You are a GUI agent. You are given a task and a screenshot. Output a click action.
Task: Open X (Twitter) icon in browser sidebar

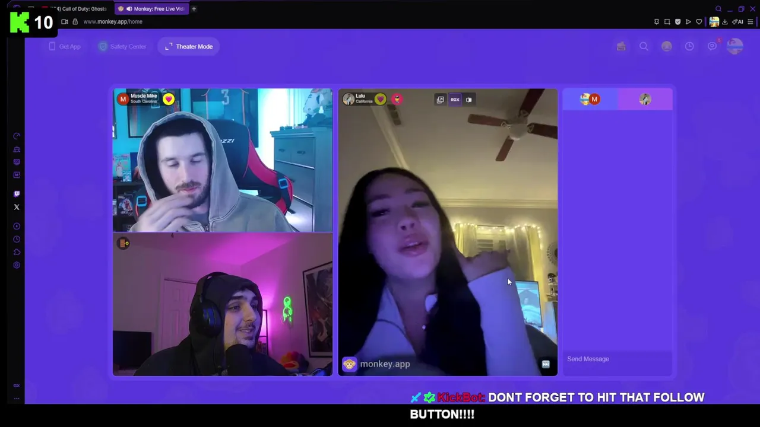[17, 207]
